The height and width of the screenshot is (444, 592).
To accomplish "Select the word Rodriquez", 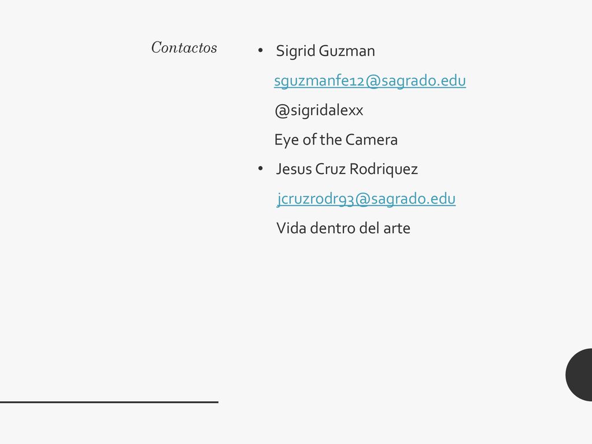I will tap(384, 169).
